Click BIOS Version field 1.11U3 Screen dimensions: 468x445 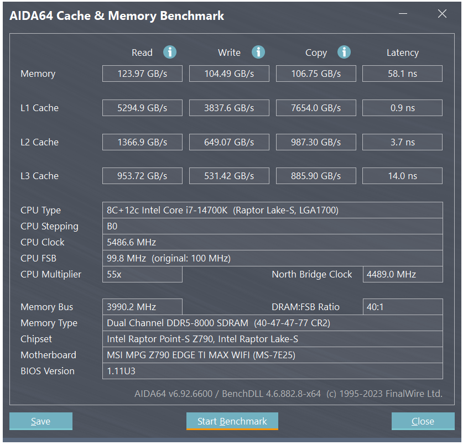point(273,371)
